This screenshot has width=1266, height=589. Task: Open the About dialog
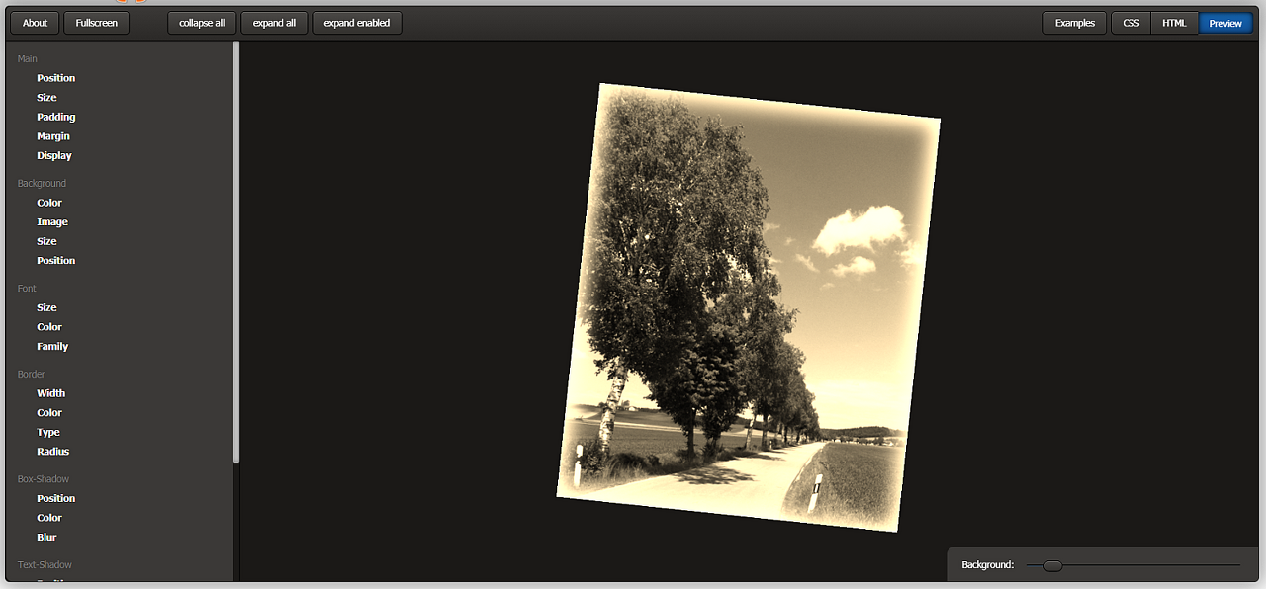pos(35,23)
